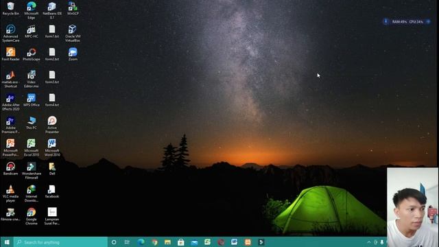This screenshot has width=439, height=247.
Task: Open Google Chrome from the taskbar
Action: point(154,242)
